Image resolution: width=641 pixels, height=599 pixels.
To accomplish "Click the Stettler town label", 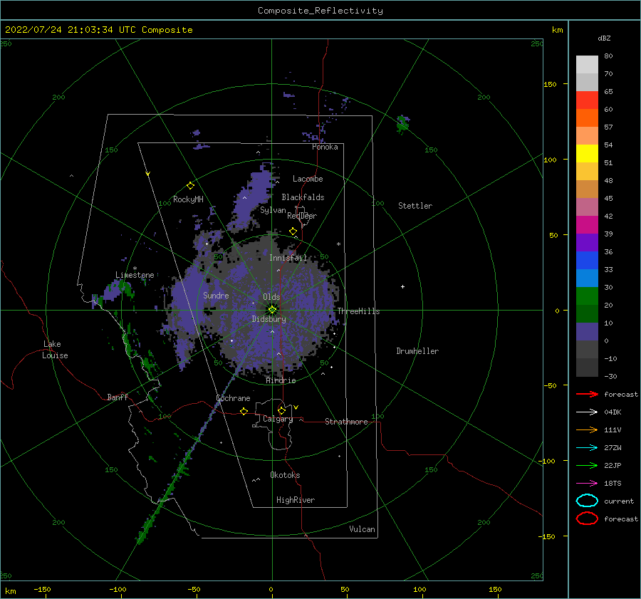I will [415, 206].
